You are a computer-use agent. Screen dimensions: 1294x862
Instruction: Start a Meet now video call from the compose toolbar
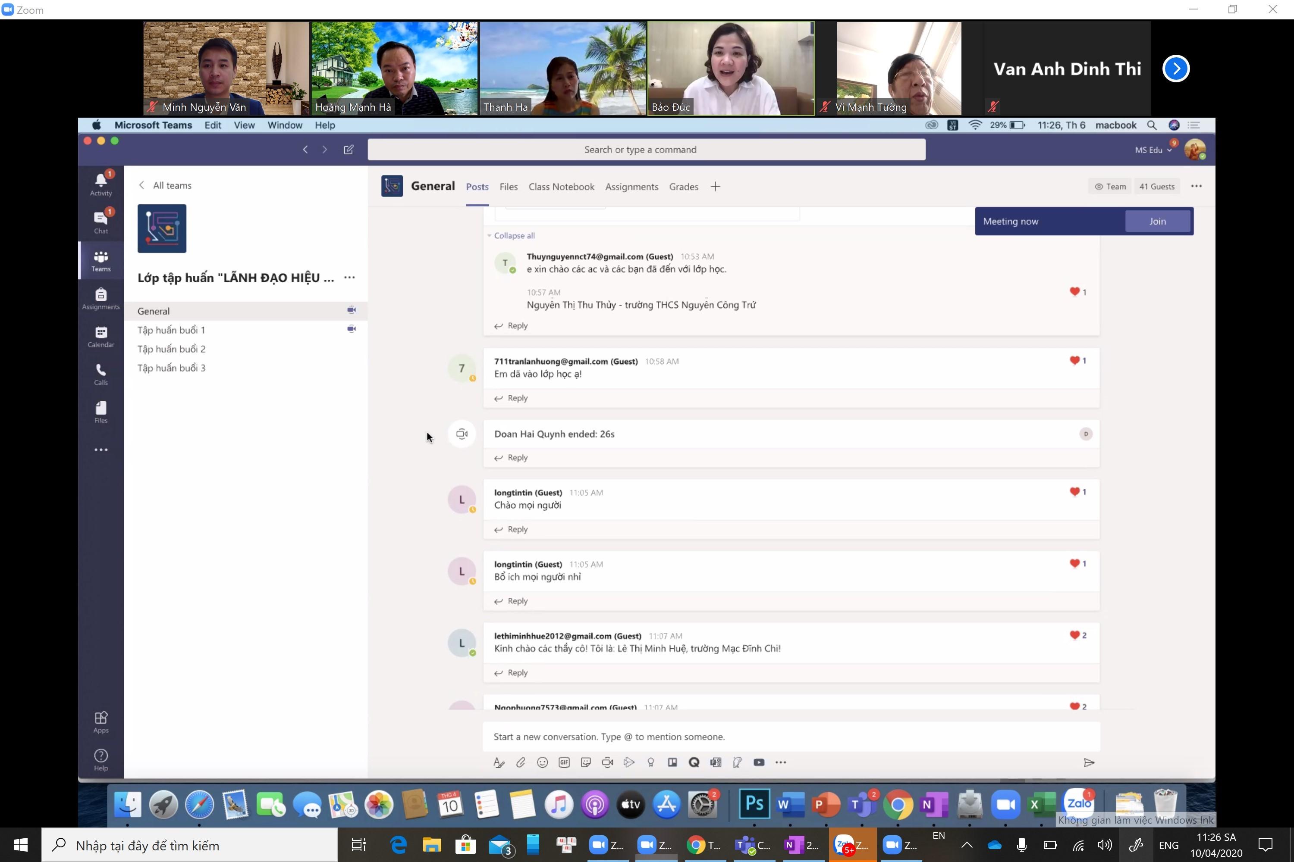pos(607,762)
